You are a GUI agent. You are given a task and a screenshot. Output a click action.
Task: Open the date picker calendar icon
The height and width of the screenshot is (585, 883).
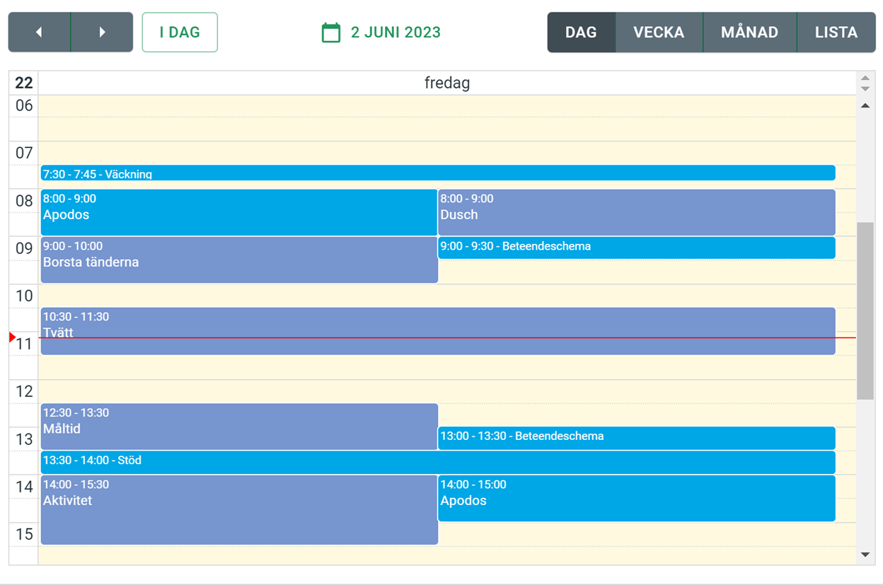(331, 33)
